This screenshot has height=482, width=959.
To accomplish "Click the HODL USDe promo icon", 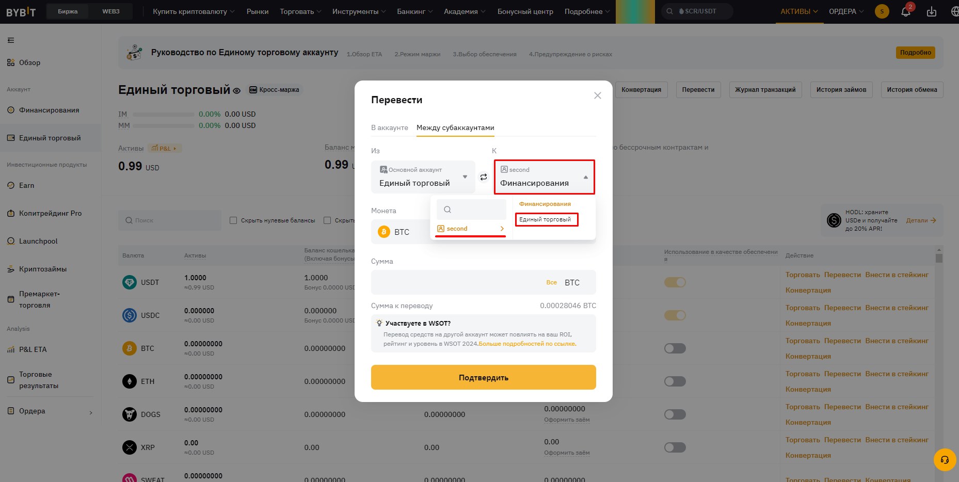I will click(x=834, y=220).
